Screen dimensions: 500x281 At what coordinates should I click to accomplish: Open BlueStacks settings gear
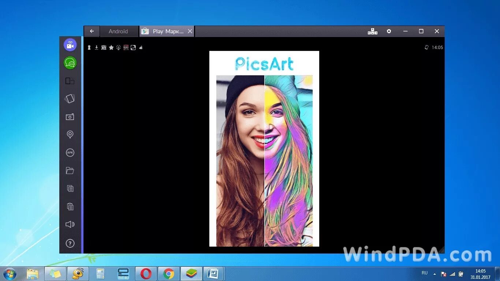pyautogui.click(x=389, y=31)
